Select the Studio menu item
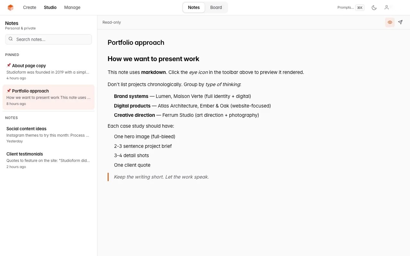The width and height of the screenshot is (410, 256). [50, 7]
